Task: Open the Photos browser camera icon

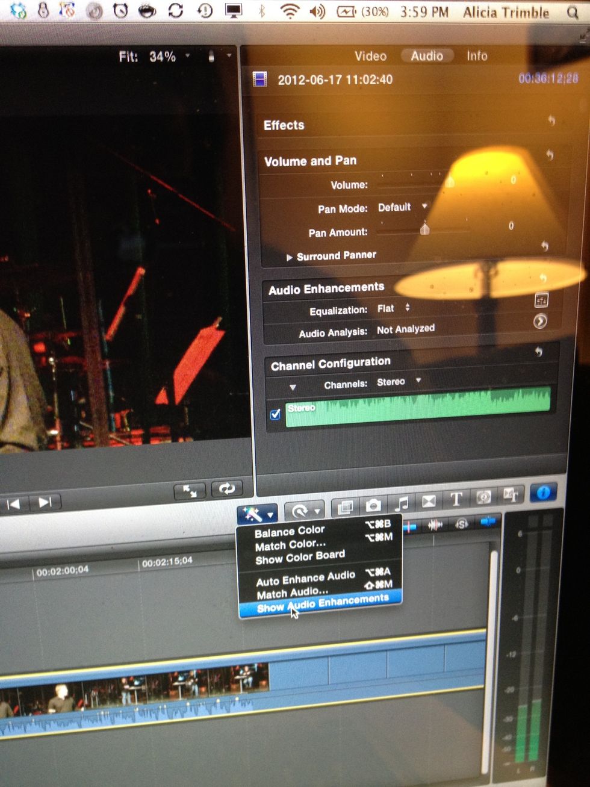Action: pyautogui.click(x=373, y=505)
